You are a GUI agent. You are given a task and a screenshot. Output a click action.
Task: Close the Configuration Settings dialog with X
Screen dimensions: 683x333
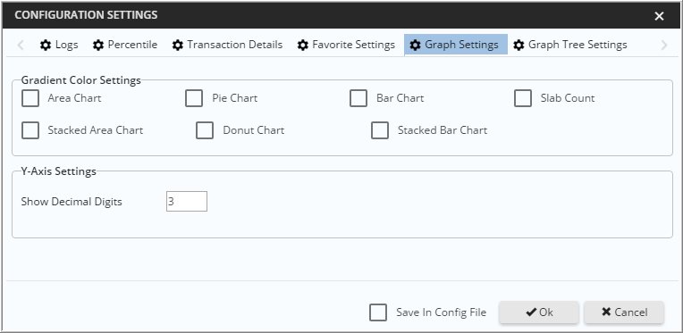pyautogui.click(x=659, y=16)
